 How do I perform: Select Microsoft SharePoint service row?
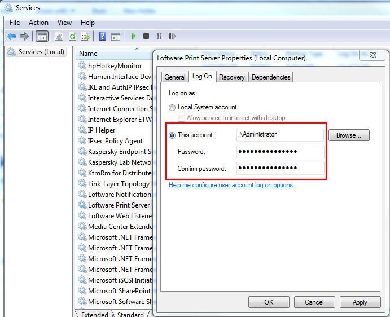click(115, 290)
